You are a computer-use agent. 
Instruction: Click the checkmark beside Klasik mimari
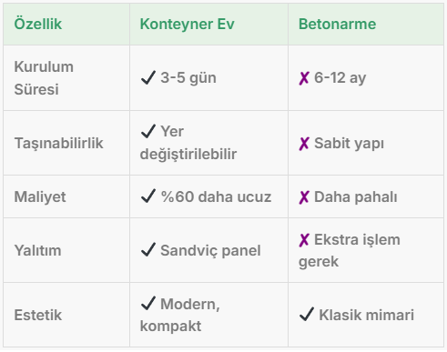[307, 314]
